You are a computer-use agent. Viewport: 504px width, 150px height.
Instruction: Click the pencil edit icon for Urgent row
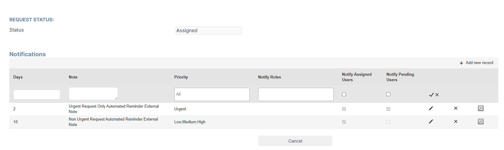[x=431, y=108]
